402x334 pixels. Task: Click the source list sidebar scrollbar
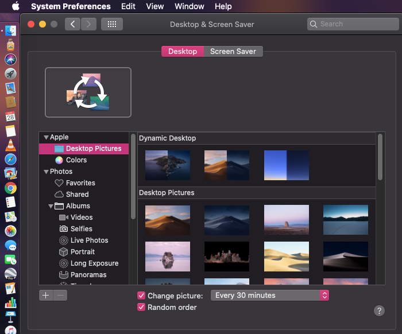(133, 177)
